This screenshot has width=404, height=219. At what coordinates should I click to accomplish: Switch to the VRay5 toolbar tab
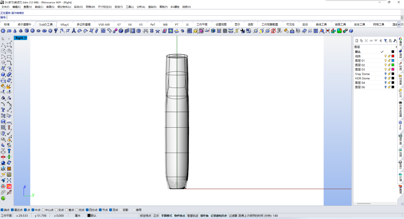[64, 24]
